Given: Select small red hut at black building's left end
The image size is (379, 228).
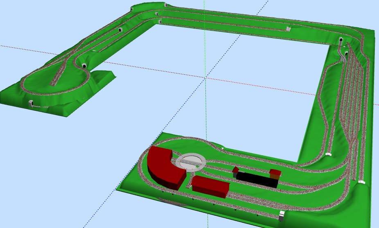Looking at the screenshot, I should (236, 170).
